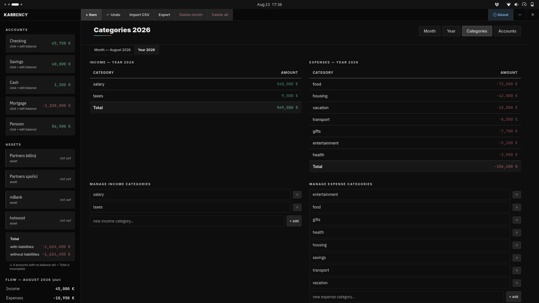
Task: Open the Partners běžný asset
Action: point(40,158)
